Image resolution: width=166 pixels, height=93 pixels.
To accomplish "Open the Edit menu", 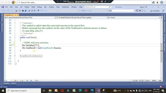I will pos(11,7).
